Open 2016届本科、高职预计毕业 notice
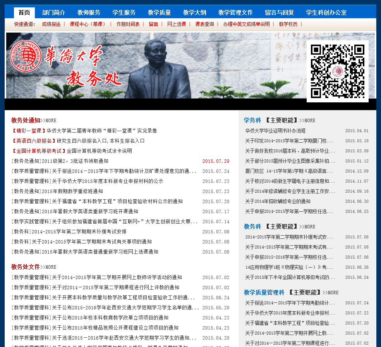 [x=290, y=151]
